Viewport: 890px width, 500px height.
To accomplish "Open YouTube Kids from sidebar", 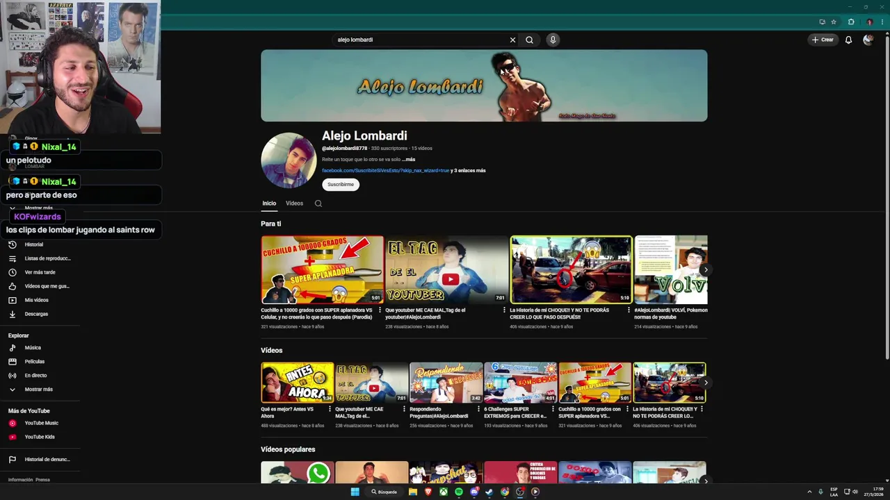I will (x=31, y=437).
